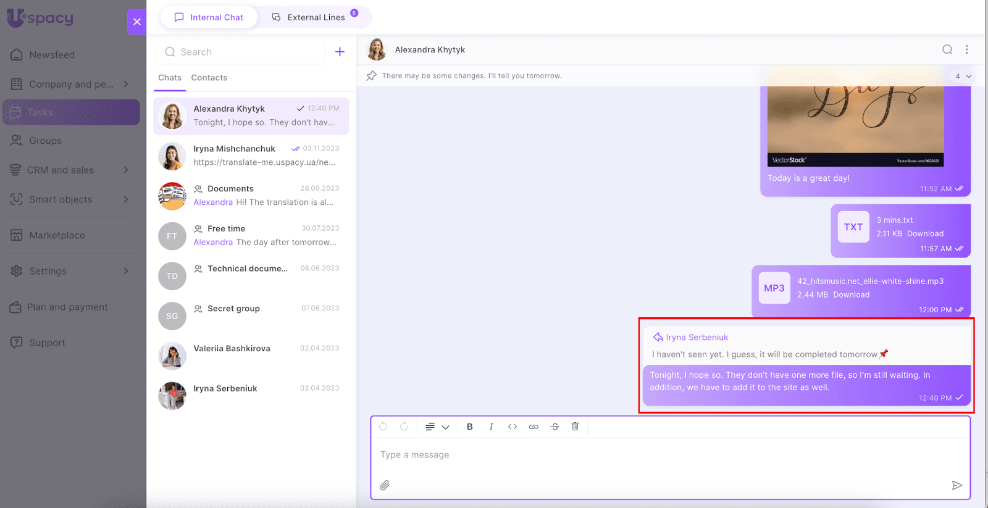This screenshot has height=508, width=988.
Task: Click the search icon in chat header
Action: [x=947, y=50]
